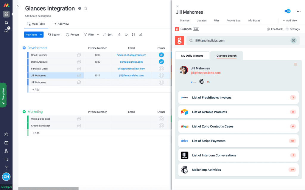Screen dimensions: 305x190
Task: Pin columns with the pin icon
Action: click(119, 34)
